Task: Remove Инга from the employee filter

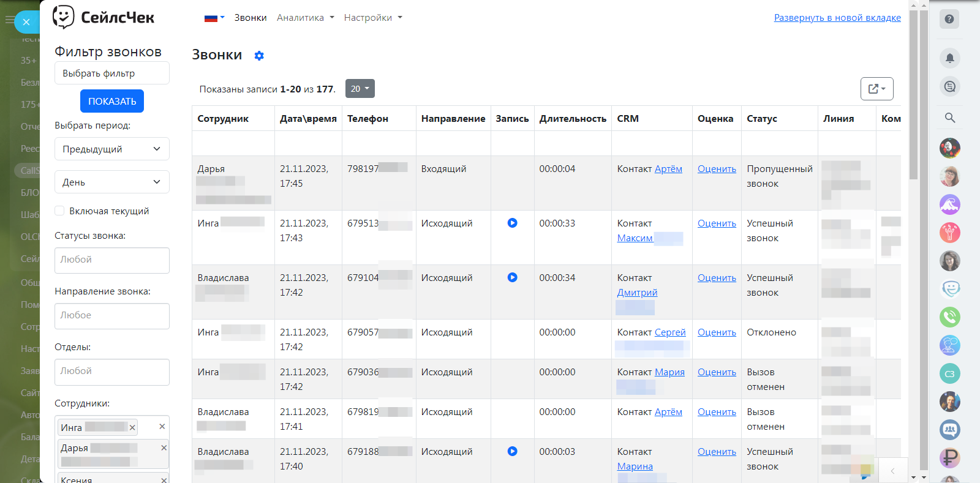Action: (x=132, y=427)
